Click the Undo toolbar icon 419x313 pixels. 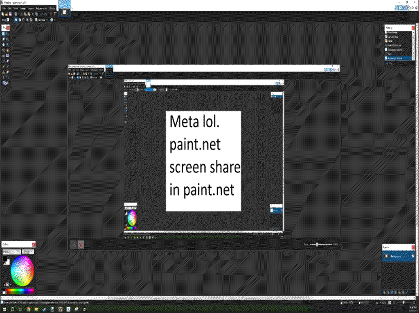click(x=42, y=14)
